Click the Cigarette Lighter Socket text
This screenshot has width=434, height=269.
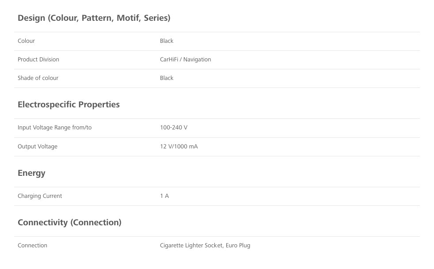point(191,246)
